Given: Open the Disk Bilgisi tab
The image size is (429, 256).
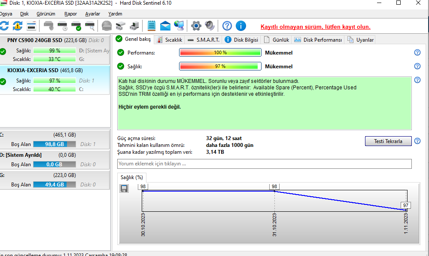Looking at the screenshot, I should (x=241, y=40).
